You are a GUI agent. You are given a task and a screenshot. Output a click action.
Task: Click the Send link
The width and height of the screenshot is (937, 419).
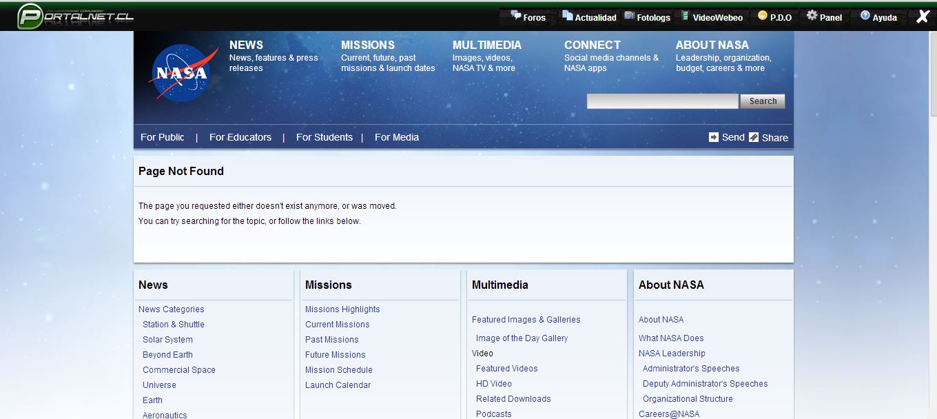pos(733,137)
